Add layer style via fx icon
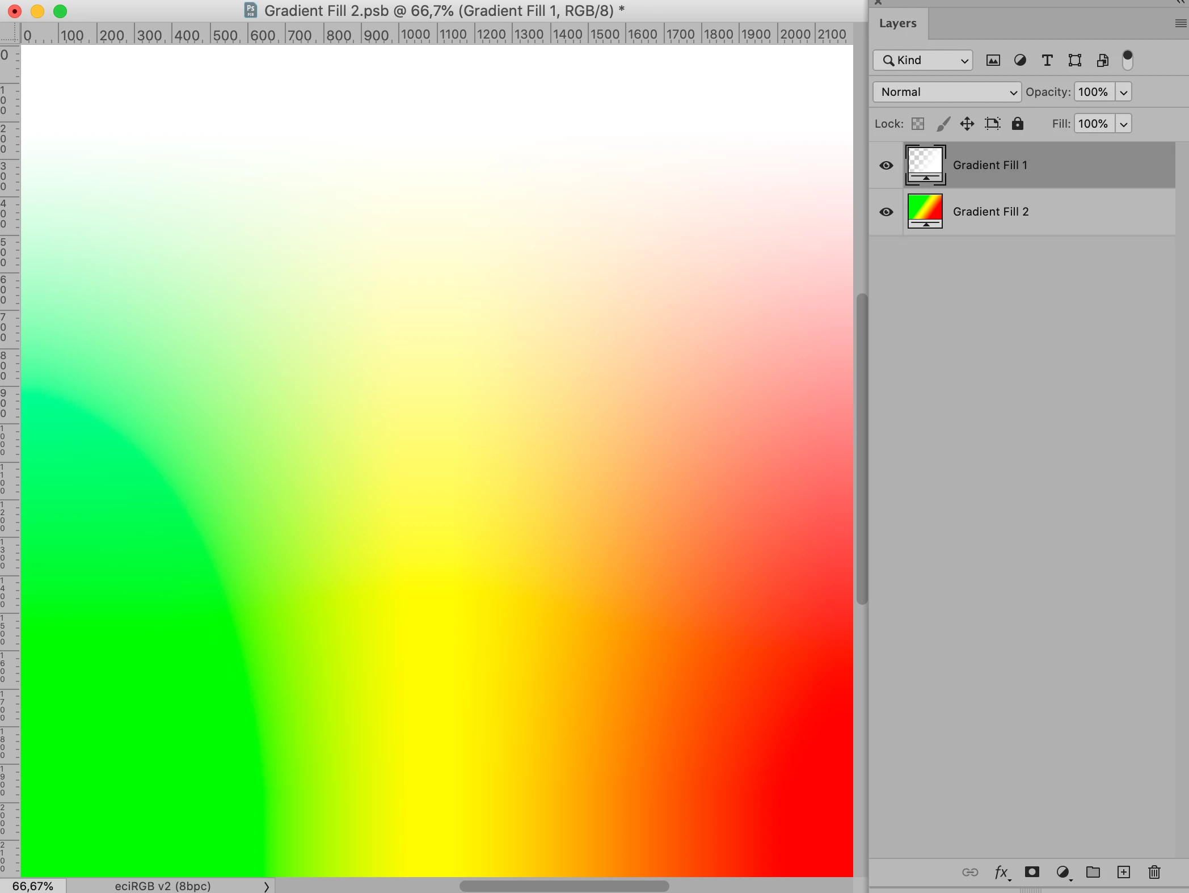The width and height of the screenshot is (1189, 893). (x=1001, y=872)
